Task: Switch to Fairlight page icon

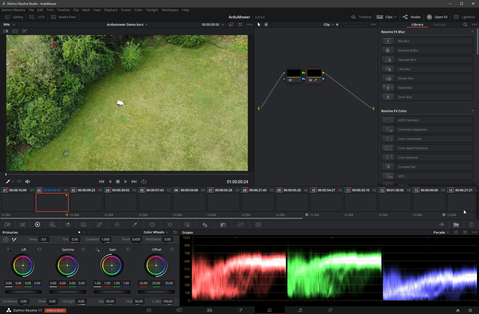Action: (x=300, y=310)
